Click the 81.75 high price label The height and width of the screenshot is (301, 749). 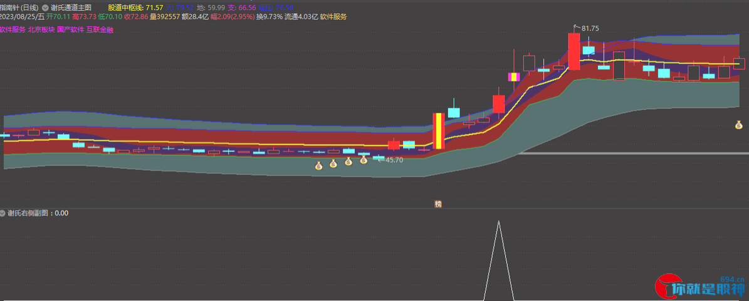[590, 29]
